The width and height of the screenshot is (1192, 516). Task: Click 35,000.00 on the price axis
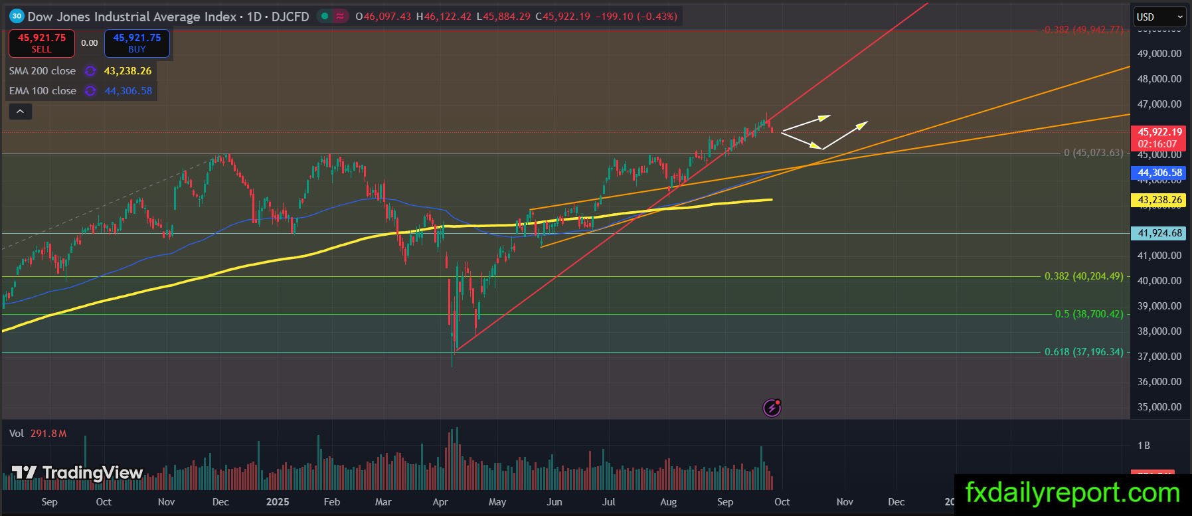(1159, 407)
